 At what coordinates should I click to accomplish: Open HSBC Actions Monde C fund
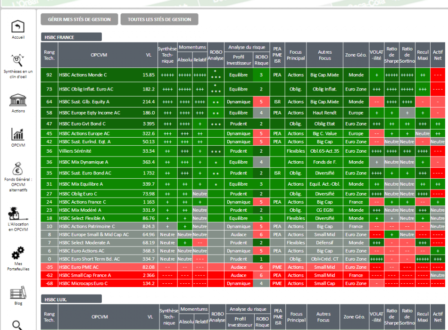pos(83,75)
